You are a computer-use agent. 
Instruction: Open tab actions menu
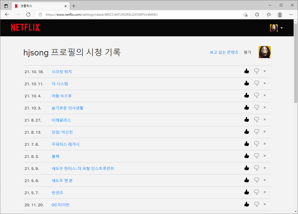click(6, 6)
